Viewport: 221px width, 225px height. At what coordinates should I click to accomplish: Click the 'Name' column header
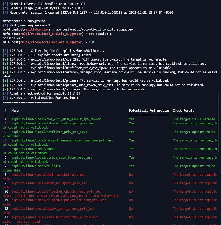[x=15, y=110]
